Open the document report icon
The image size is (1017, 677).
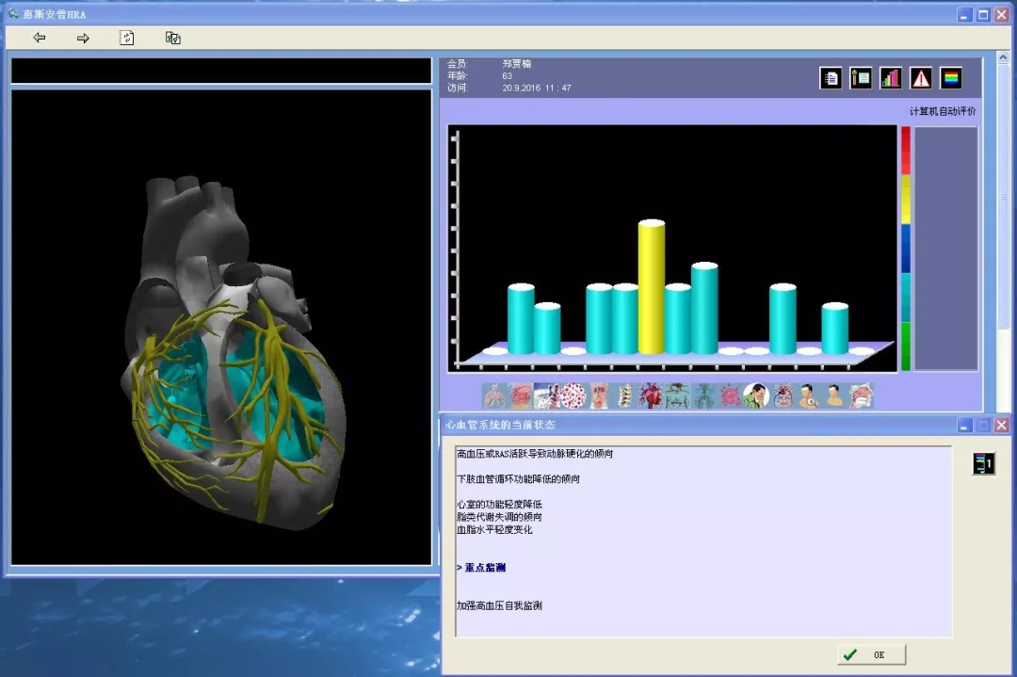831,78
